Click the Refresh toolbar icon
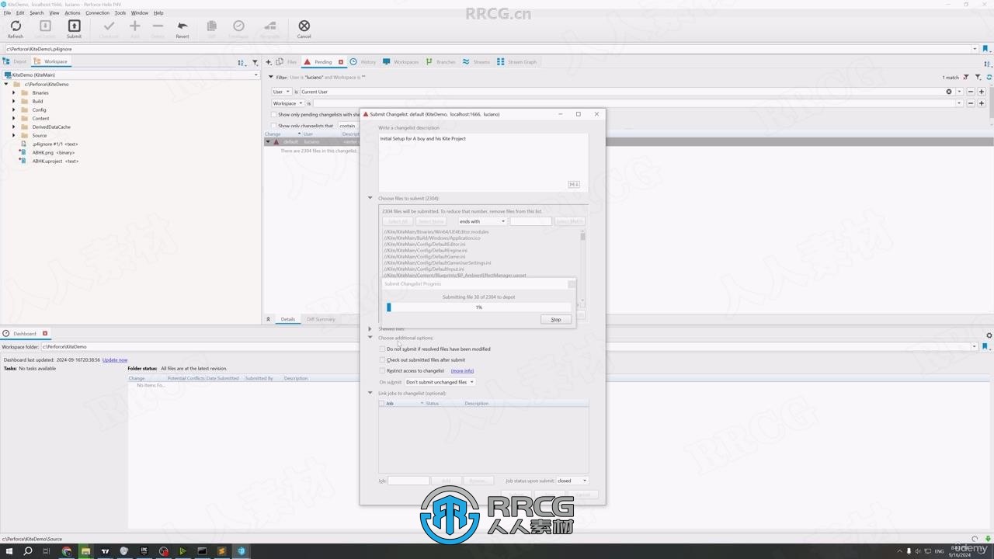The width and height of the screenshot is (994, 559). click(x=16, y=29)
